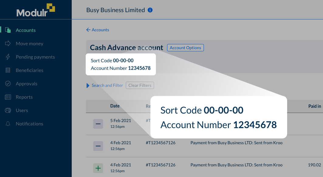Viewport: 323px width, 177px height.
Task: Click the Notifications bell icon
Action: coord(8,124)
